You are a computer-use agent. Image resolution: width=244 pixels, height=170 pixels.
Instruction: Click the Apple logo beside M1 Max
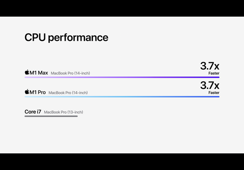(27, 72)
